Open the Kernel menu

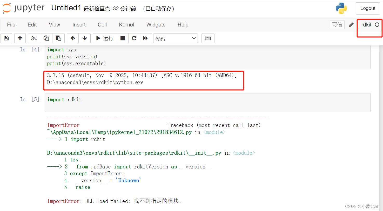tap(126, 25)
